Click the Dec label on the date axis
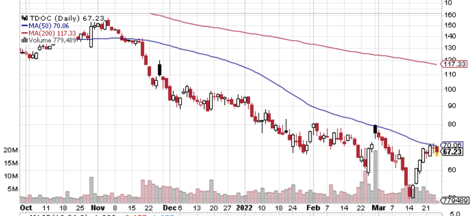472x216 pixels. click(x=169, y=207)
